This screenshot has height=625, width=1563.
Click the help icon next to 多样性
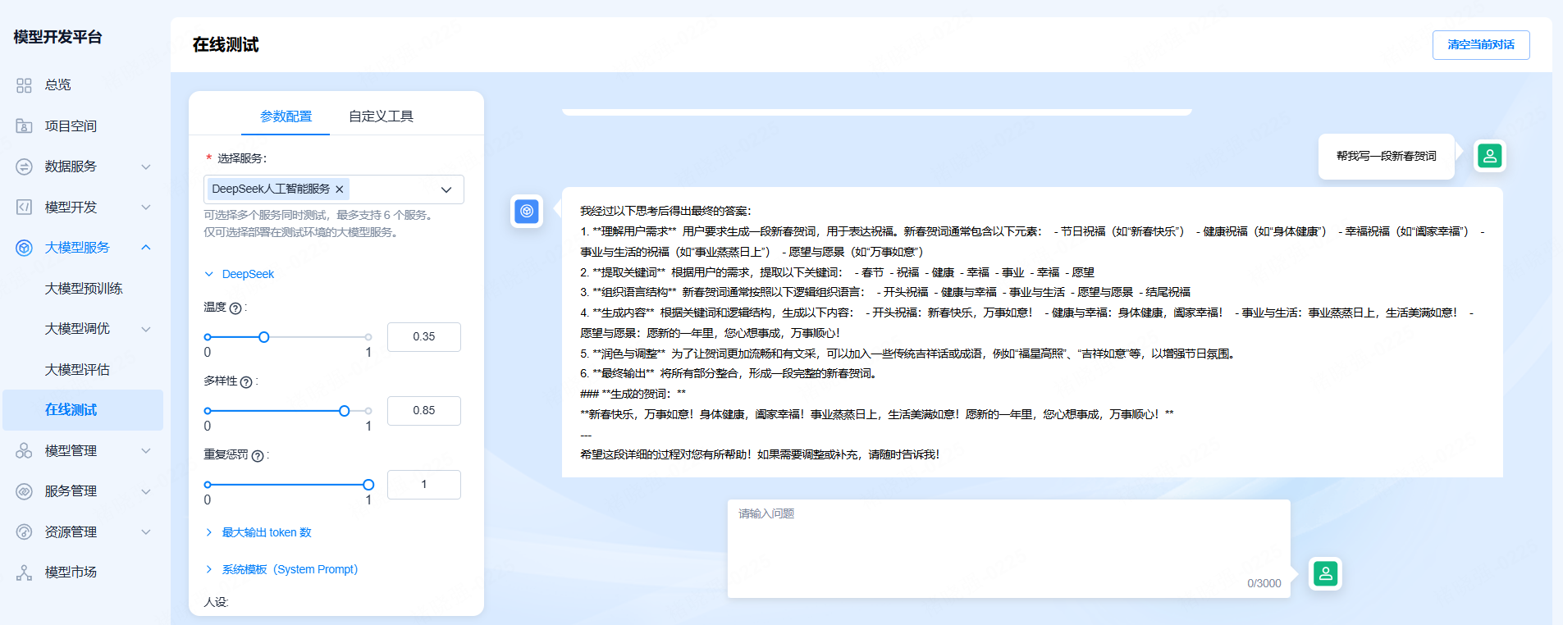(246, 382)
